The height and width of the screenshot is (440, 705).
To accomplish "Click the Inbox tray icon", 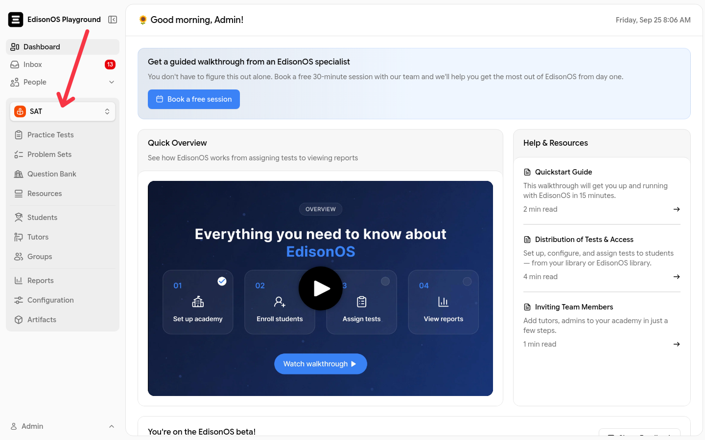I will pos(15,65).
